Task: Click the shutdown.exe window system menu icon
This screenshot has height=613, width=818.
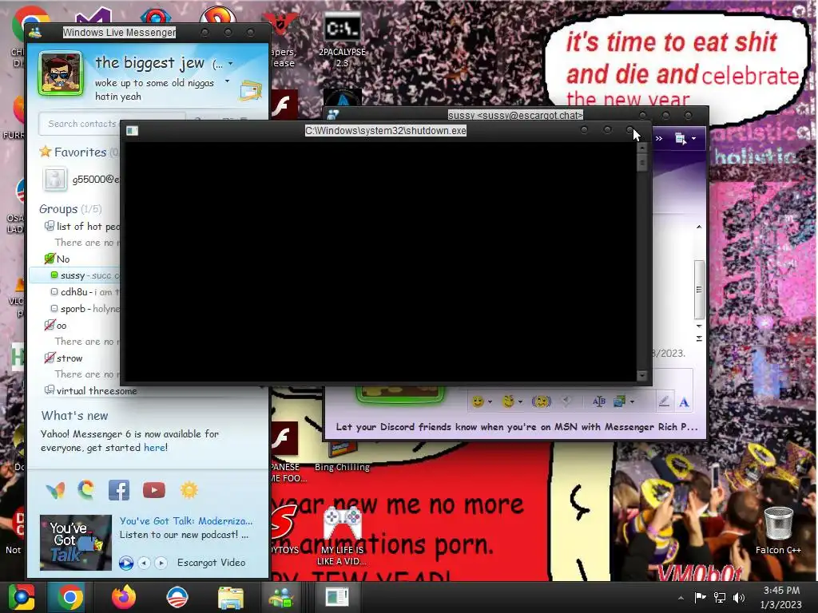Action: click(132, 130)
